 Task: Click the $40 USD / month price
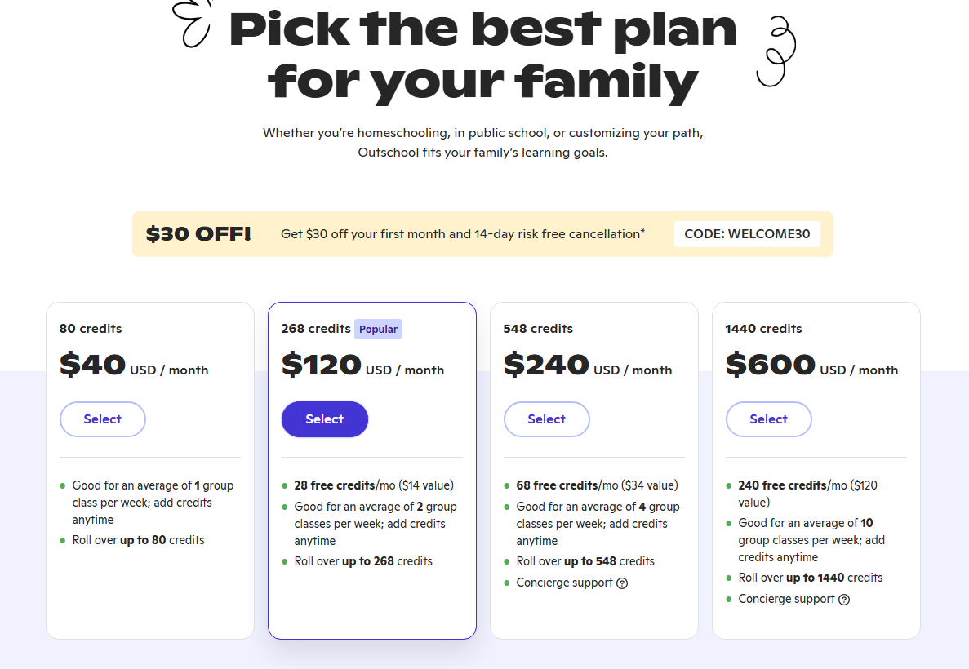pos(134,366)
